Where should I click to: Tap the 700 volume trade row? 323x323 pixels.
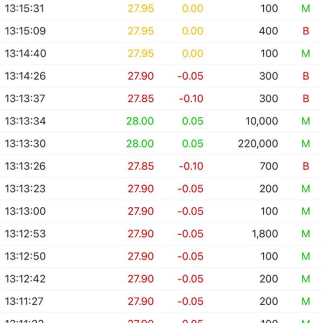[161, 166]
